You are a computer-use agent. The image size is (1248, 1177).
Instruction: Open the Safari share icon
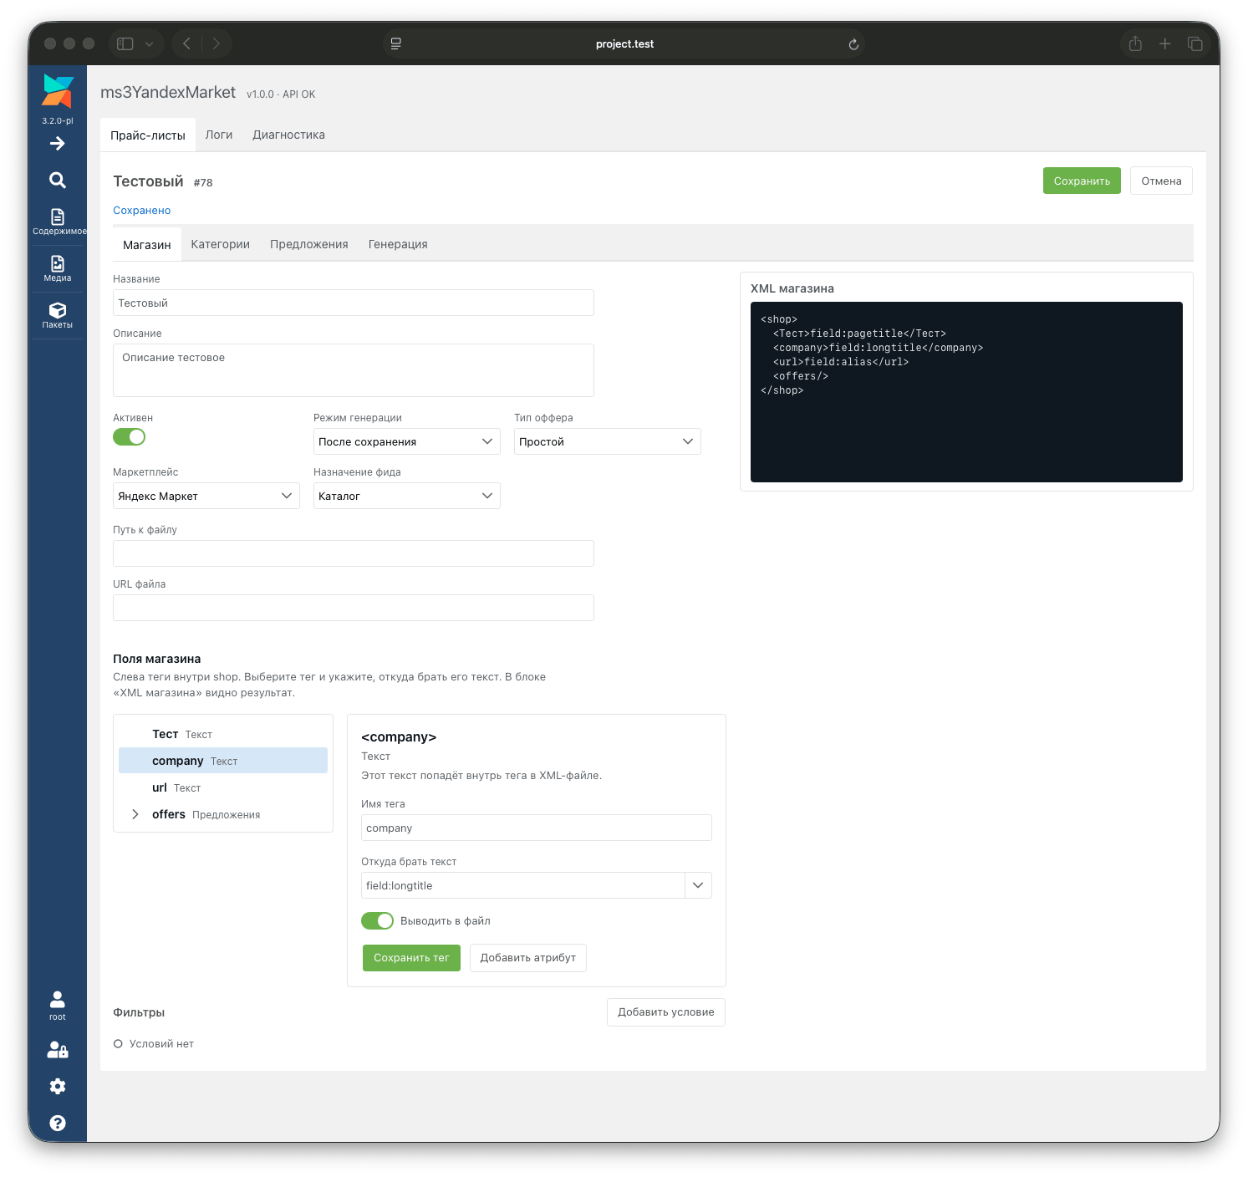1135,43
